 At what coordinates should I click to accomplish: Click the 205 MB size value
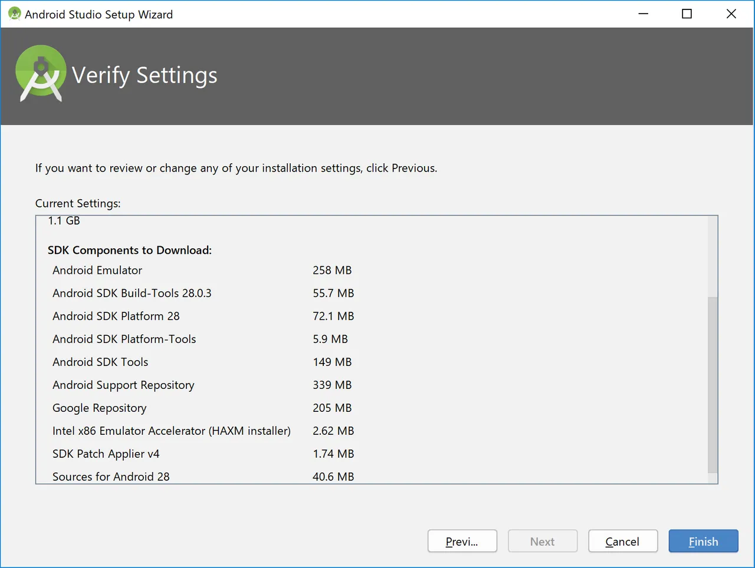[332, 408]
